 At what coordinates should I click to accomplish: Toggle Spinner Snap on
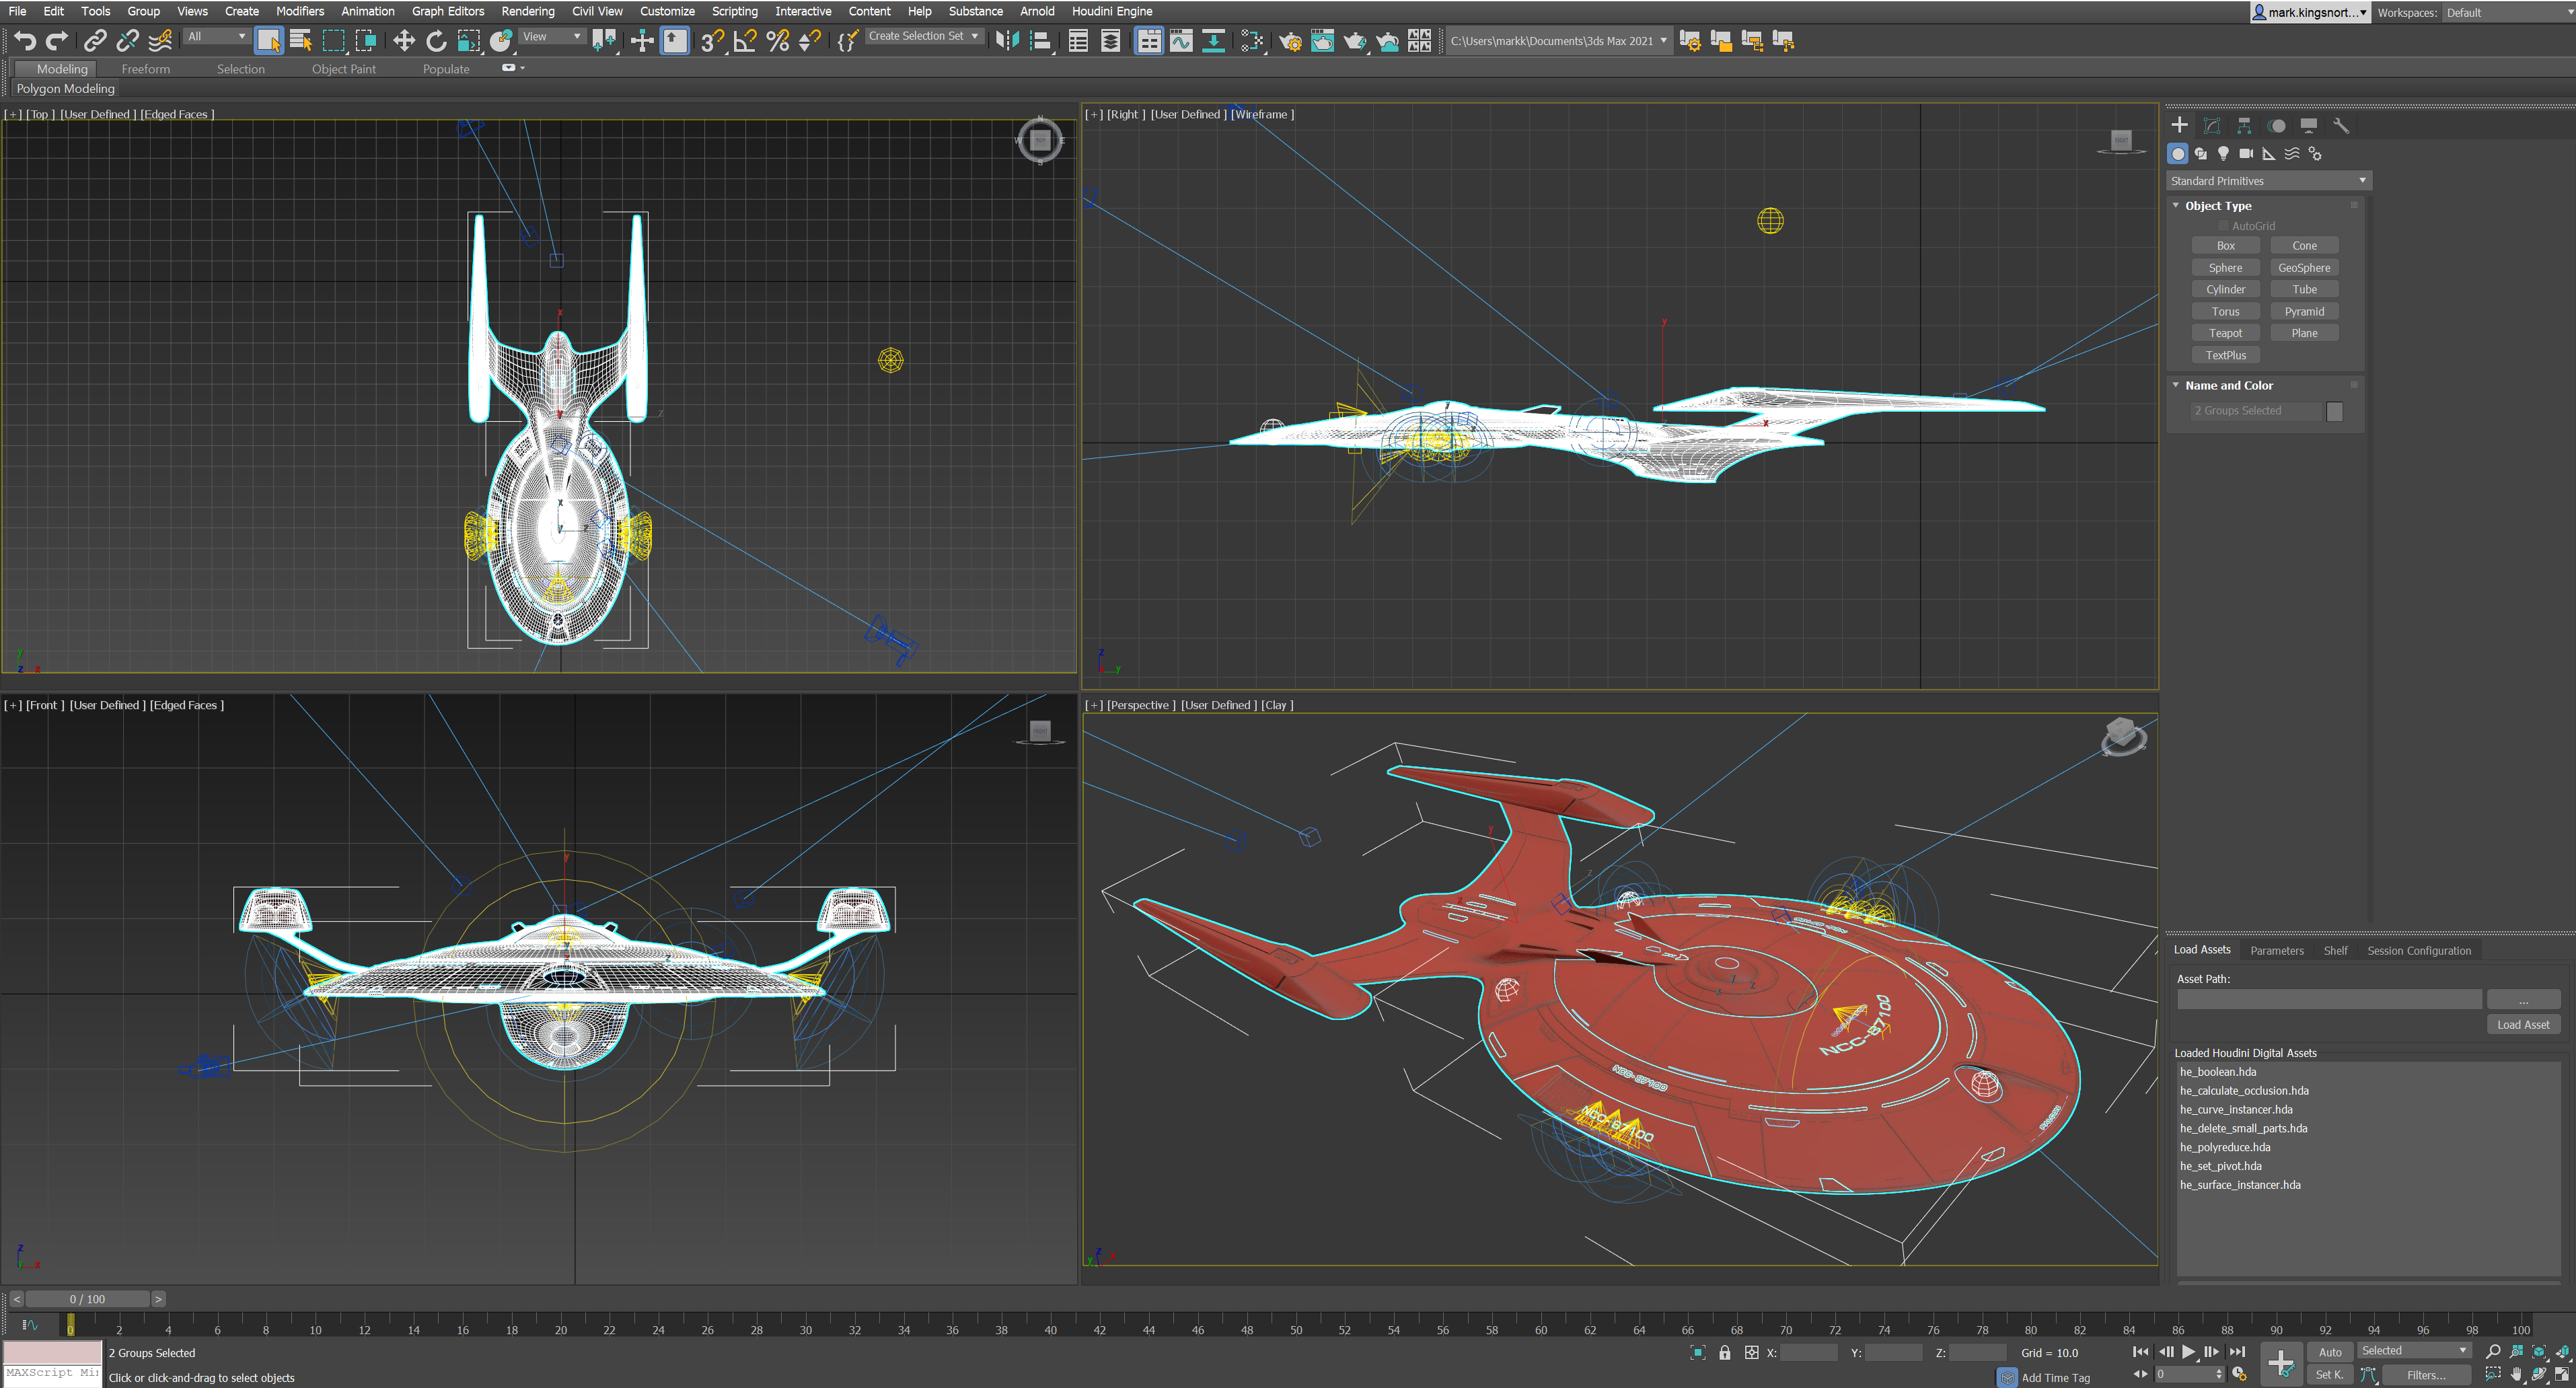pos(809,41)
